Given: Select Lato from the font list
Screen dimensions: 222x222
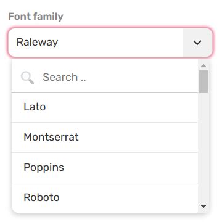Looking at the screenshot, I should pos(35,107).
